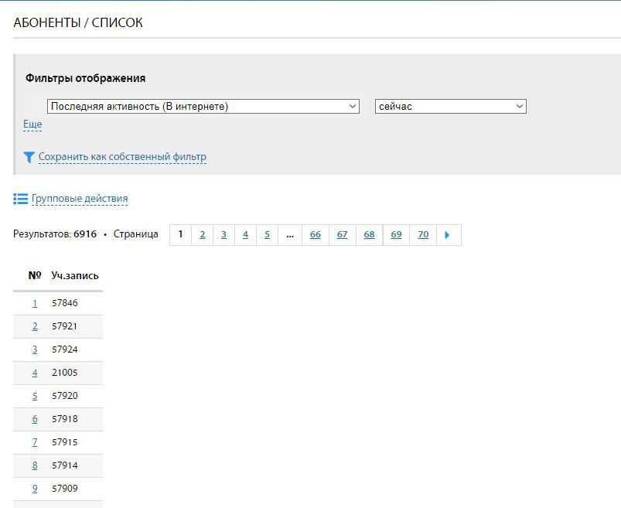Screen dimensions: 621x508
Task: Go to page 5
Action: pos(268,235)
